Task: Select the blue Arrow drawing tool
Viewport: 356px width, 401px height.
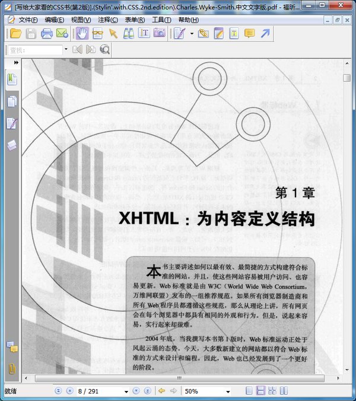Action: click(265, 33)
